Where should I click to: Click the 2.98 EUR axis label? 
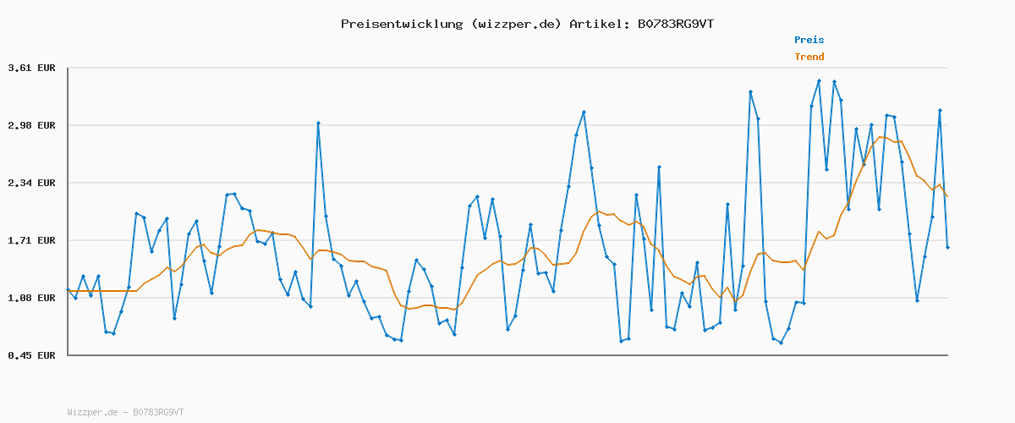point(31,125)
